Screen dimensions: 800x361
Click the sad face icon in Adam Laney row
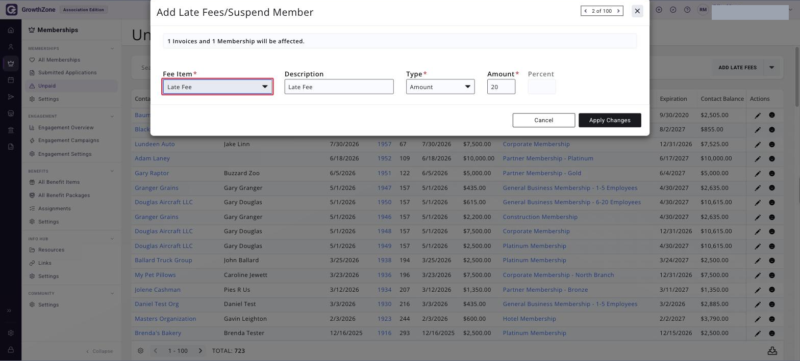pyautogui.click(x=772, y=159)
